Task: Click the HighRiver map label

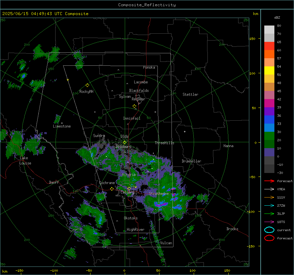Action: point(136,230)
